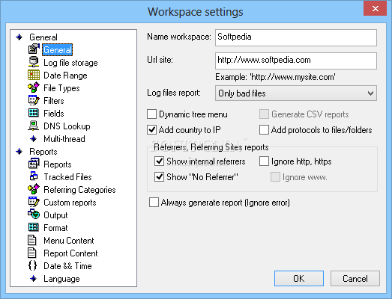Click the Language star icon
The image size is (392, 299).
tap(33, 279)
